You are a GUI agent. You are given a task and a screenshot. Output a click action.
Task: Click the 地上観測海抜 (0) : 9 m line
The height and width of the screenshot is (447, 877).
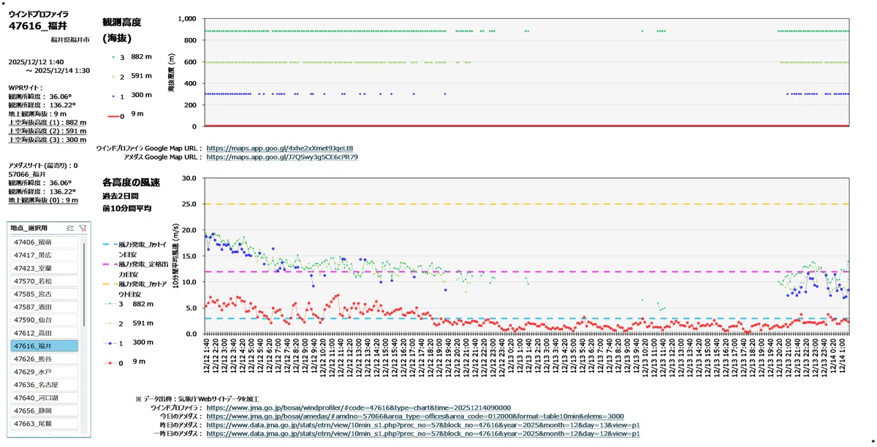coord(43,200)
